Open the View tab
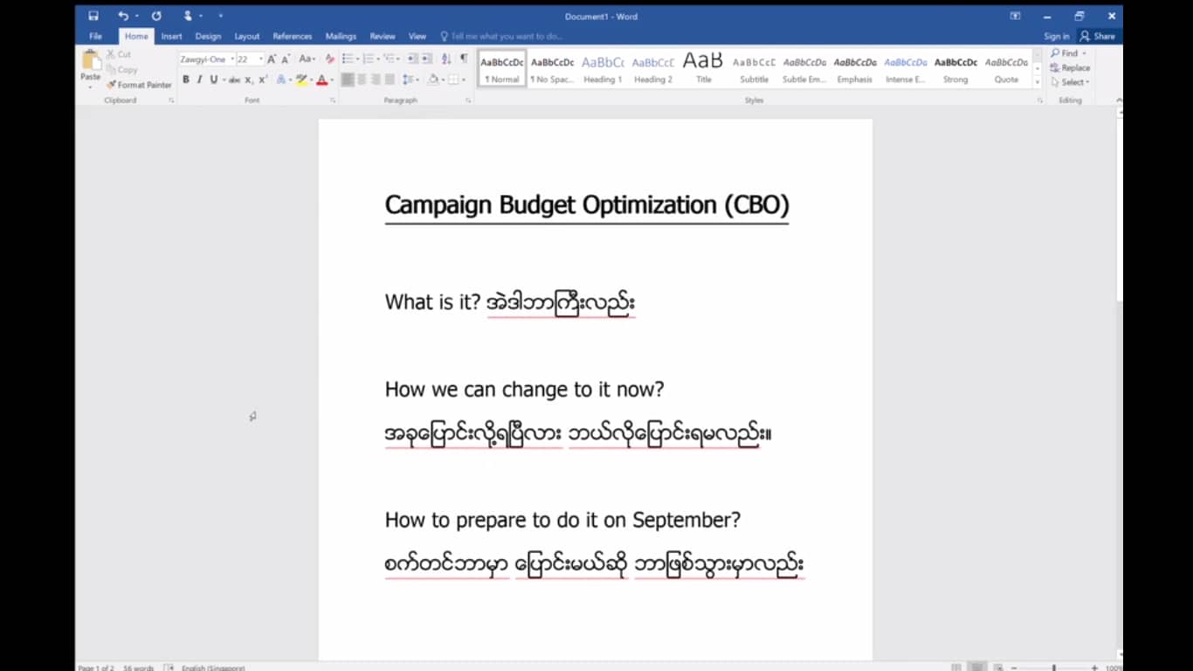1193x671 pixels. 417,36
